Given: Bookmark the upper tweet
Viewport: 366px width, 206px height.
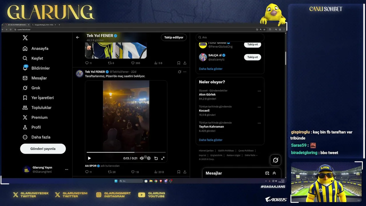Looking at the screenshot, I should coord(179,63).
